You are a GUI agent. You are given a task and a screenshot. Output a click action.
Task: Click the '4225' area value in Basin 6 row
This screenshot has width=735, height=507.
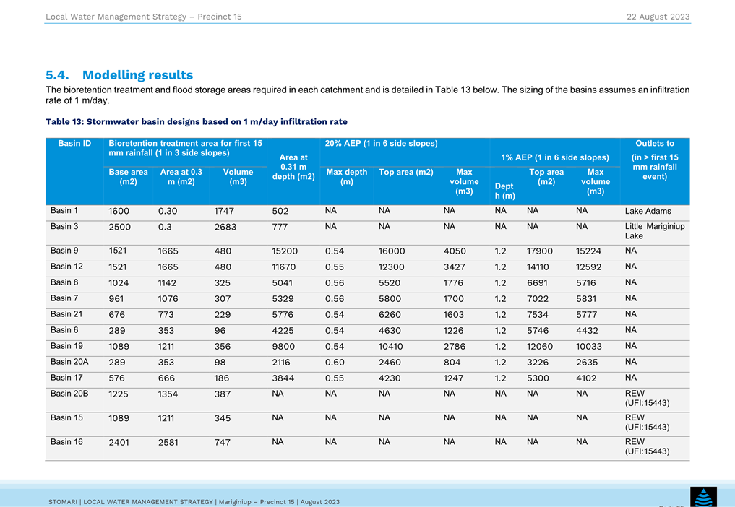point(283,331)
